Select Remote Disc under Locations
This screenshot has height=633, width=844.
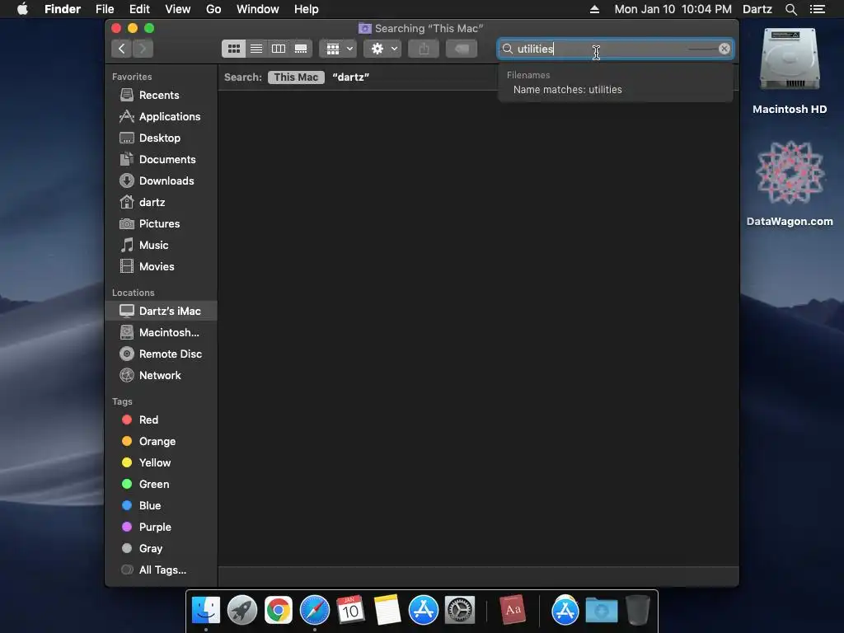click(161, 354)
